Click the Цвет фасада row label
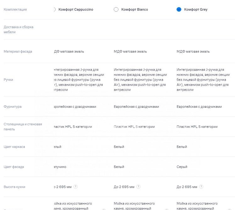Viewport: 235px width, 210px height. click(x=14, y=167)
